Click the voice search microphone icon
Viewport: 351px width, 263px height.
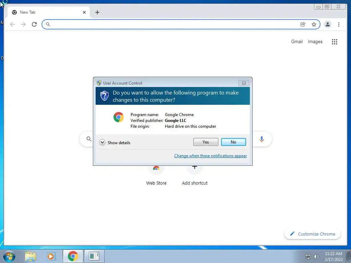[x=262, y=139]
